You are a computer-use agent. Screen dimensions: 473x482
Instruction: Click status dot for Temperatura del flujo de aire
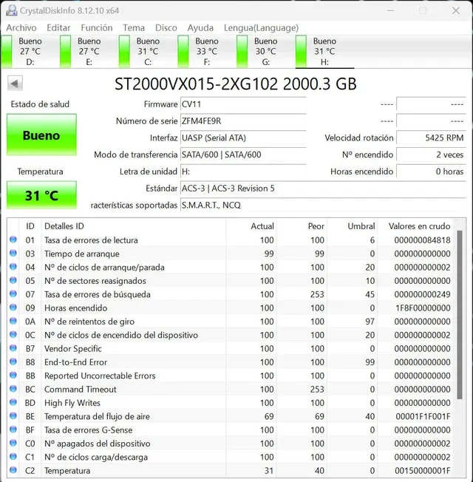click(13, 415)
